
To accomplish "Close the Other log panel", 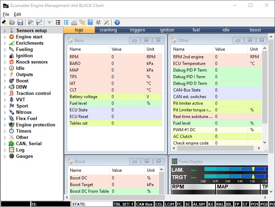I will pos(262,40).
